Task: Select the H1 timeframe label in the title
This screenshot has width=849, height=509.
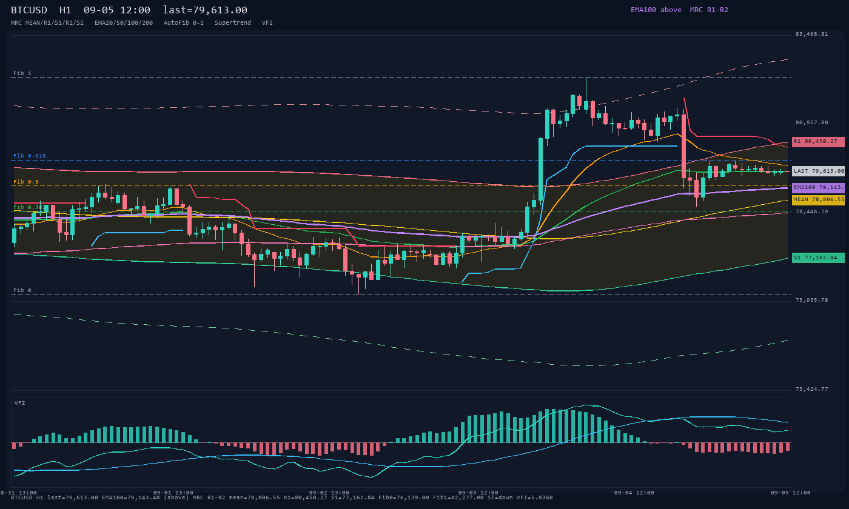Action: coord(65,10)
